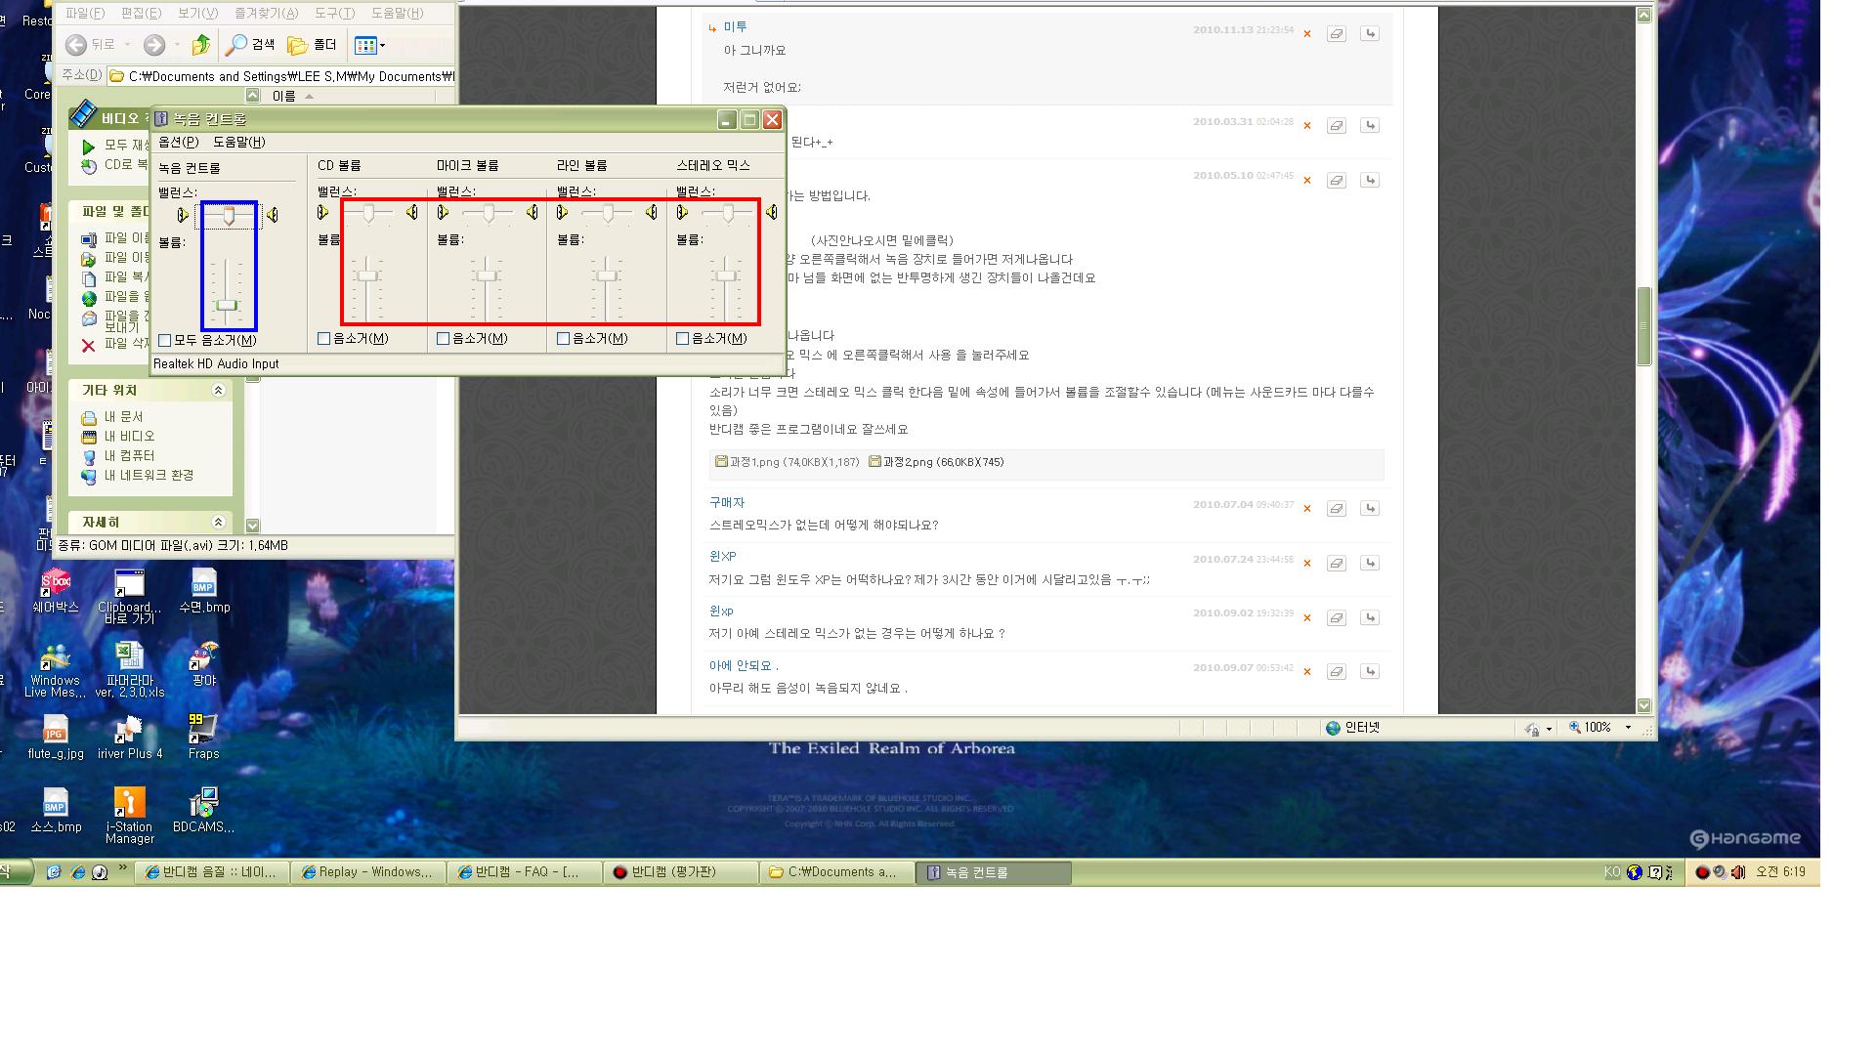1876x1055 pixels.
Task: Delete the 2010.09.07 comment
Action: [x=1307, y=672]
